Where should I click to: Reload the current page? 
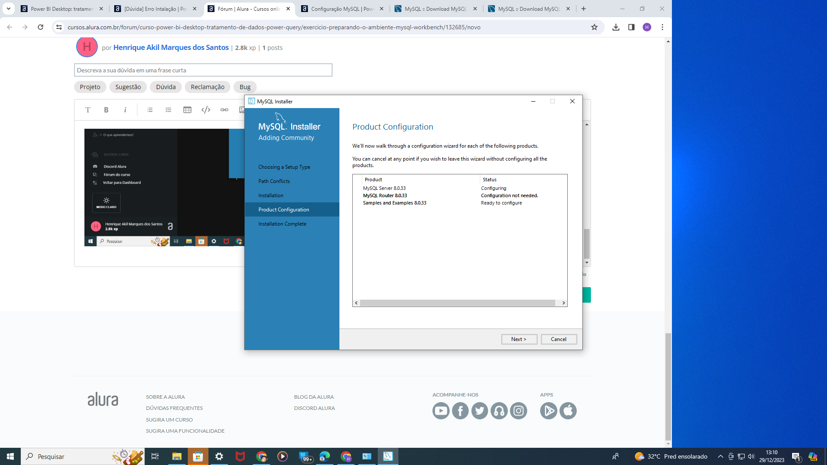click(40, 27)
